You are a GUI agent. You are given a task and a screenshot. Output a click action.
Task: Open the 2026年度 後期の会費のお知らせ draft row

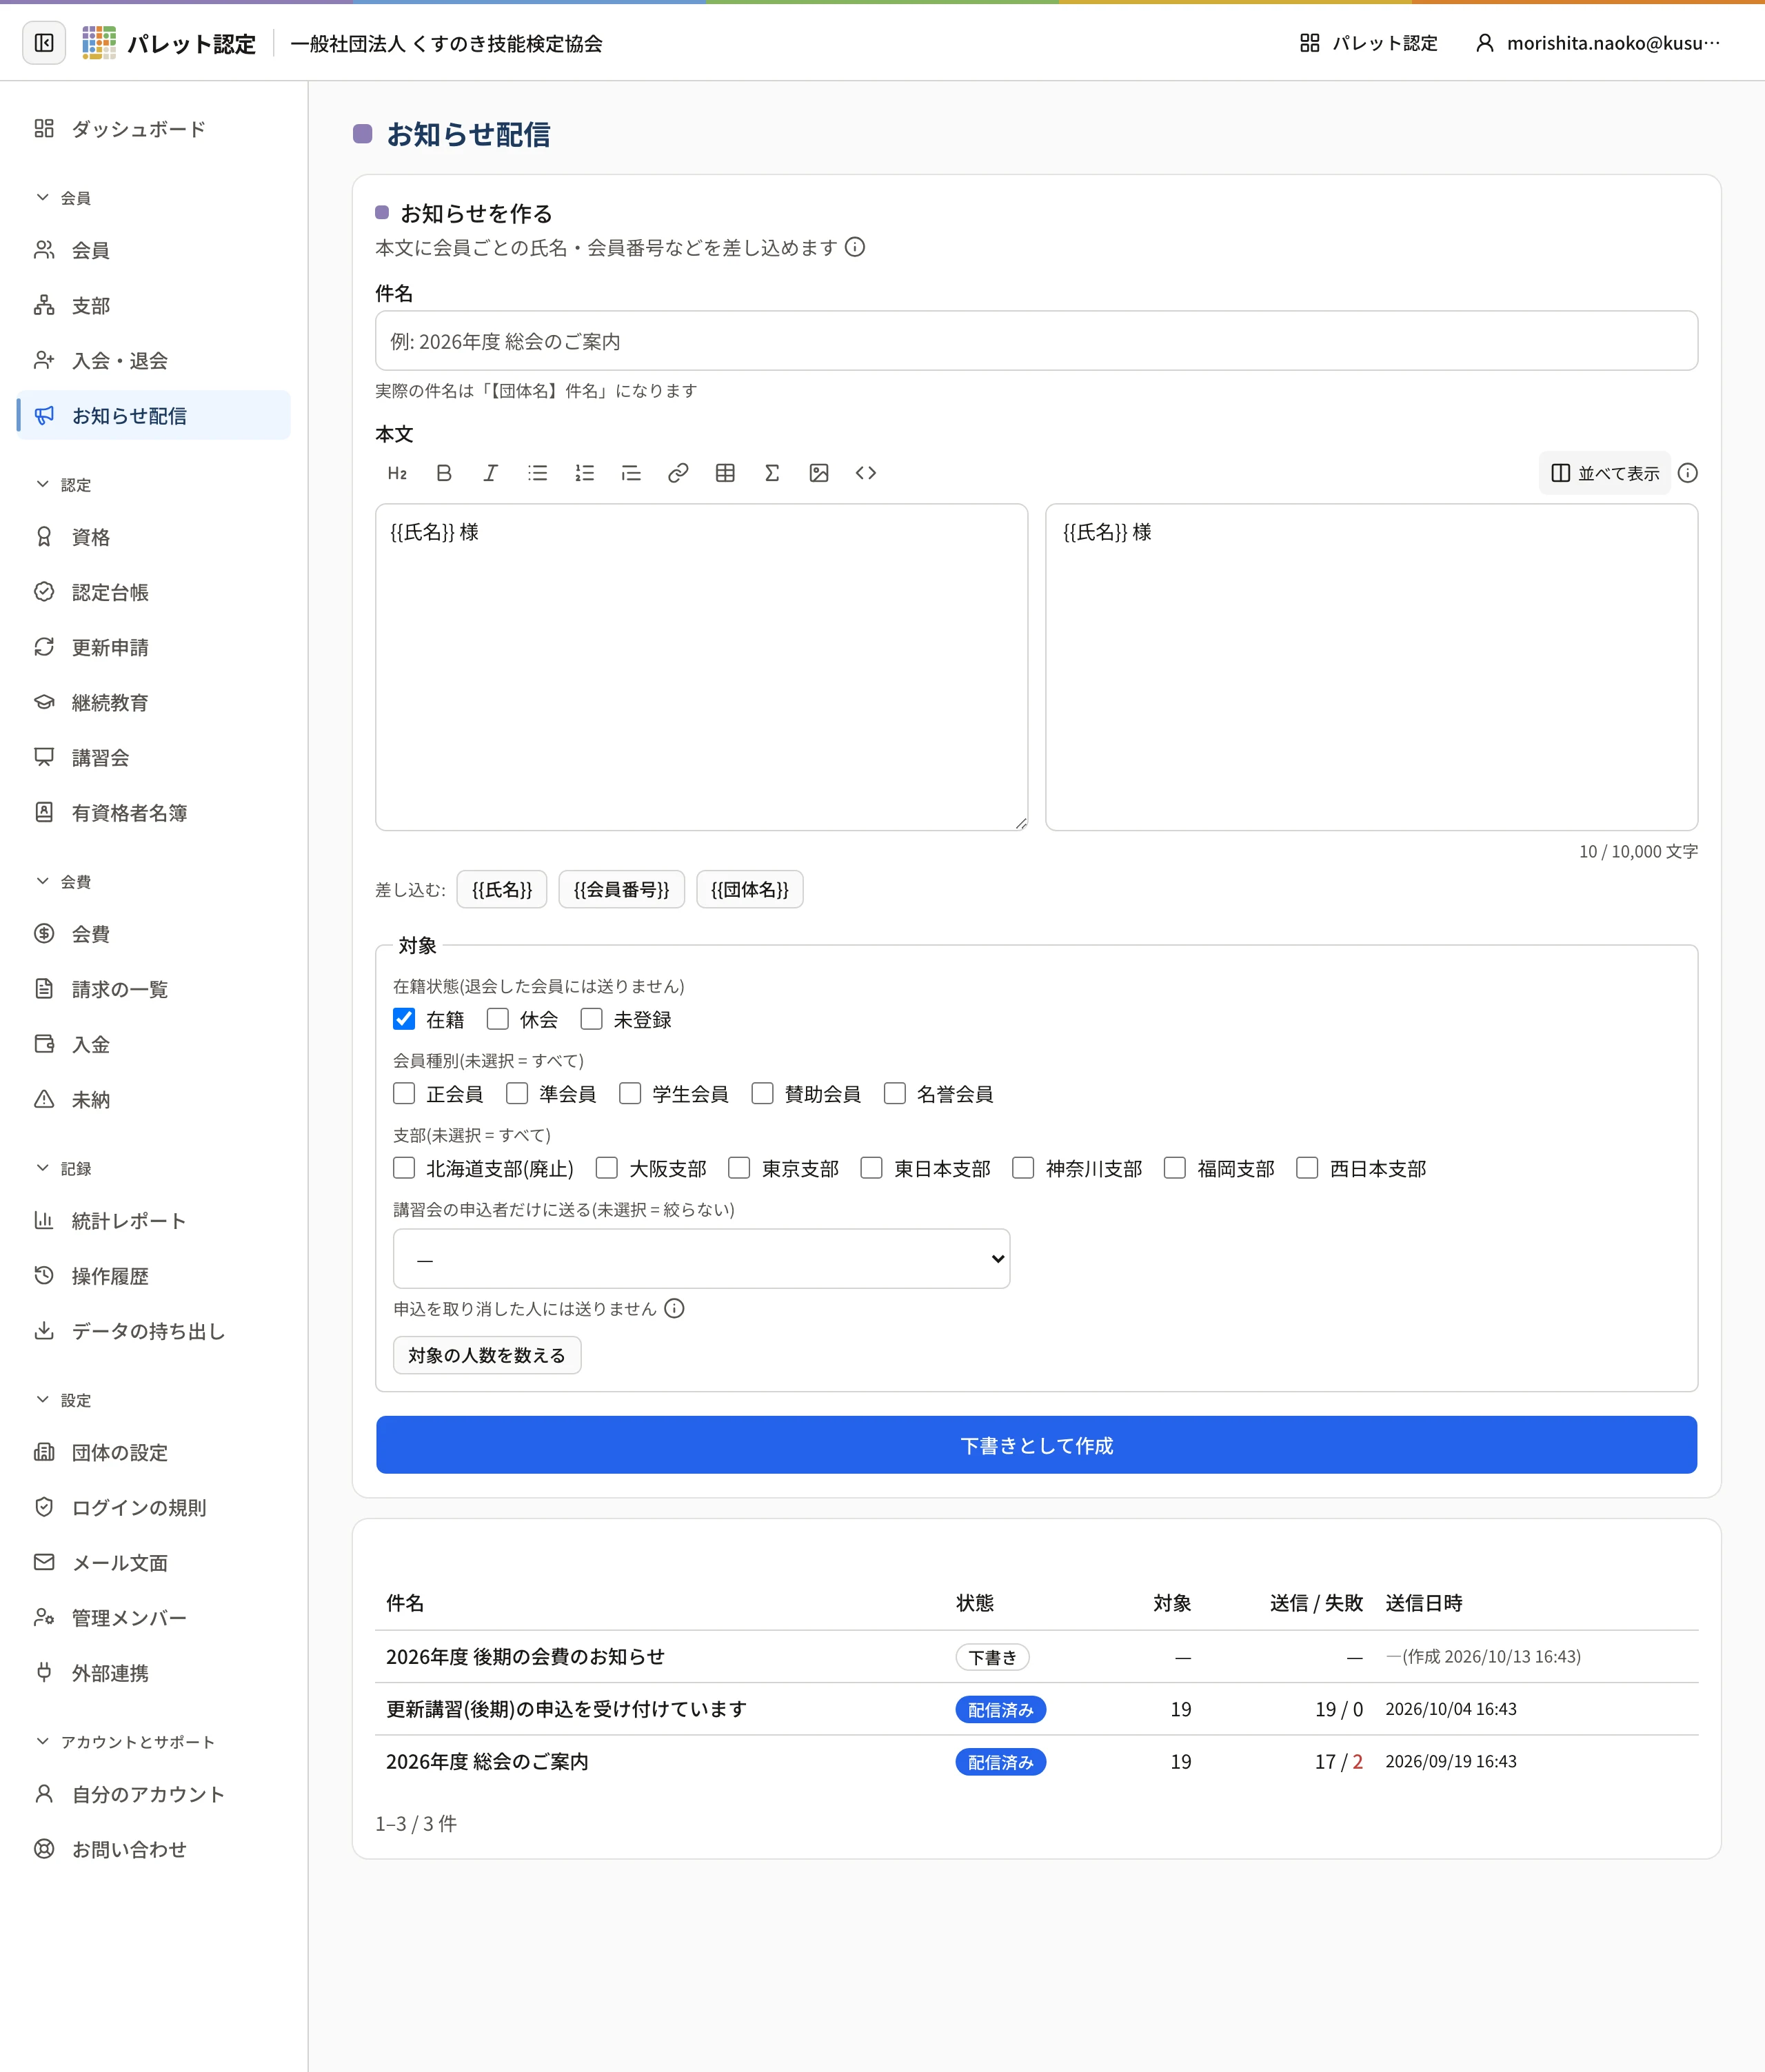pyautogui.click(x=1036, y=1657)
